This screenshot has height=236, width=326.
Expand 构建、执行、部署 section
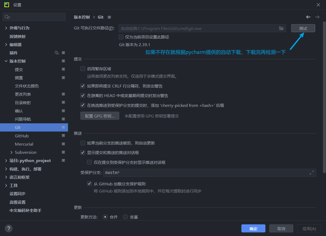6,169
